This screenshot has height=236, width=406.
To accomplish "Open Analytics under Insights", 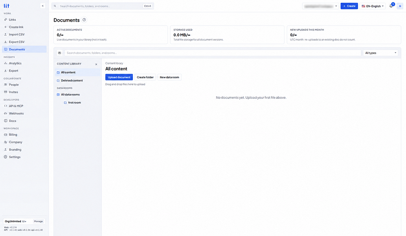I will point(24,63).
